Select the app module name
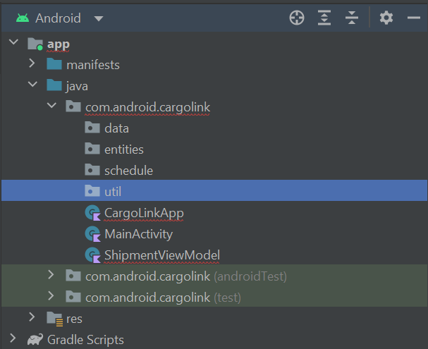This screenshot has height=349, width=428. pos(59,44)
